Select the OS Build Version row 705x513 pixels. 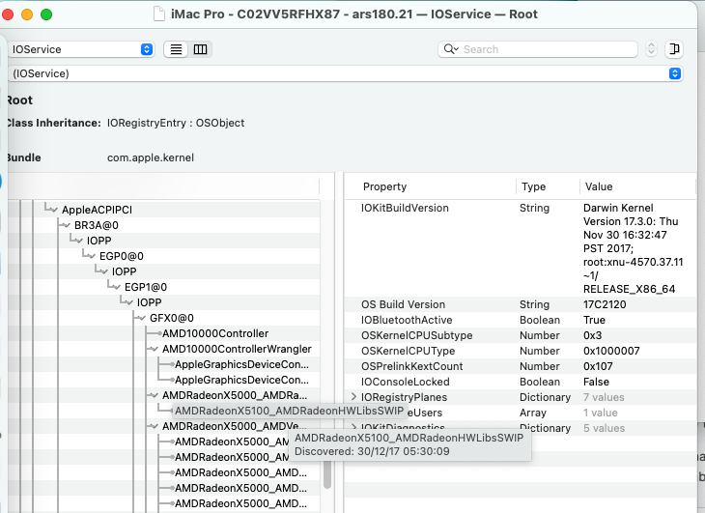click(521, 304)
